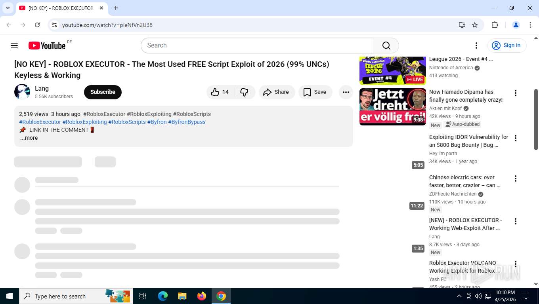
Task: Open volume control in system tray
Action: (x=478, y=296)
